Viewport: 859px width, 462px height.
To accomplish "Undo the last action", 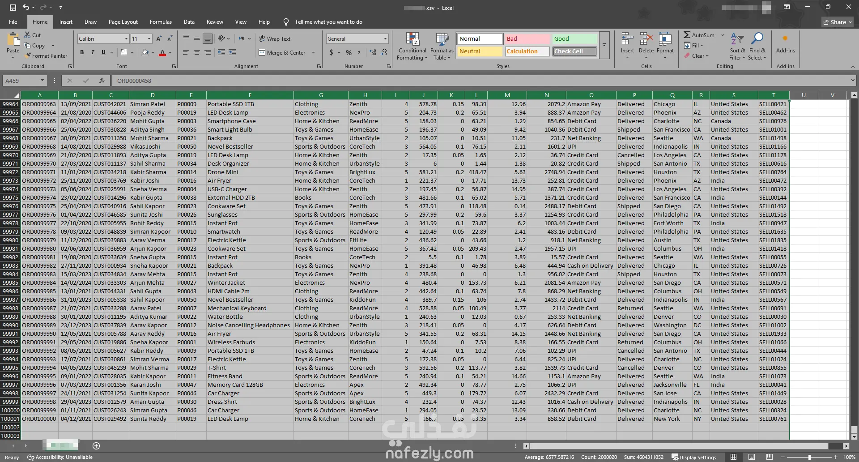I will pyautogui.click(x=26, y=8).
